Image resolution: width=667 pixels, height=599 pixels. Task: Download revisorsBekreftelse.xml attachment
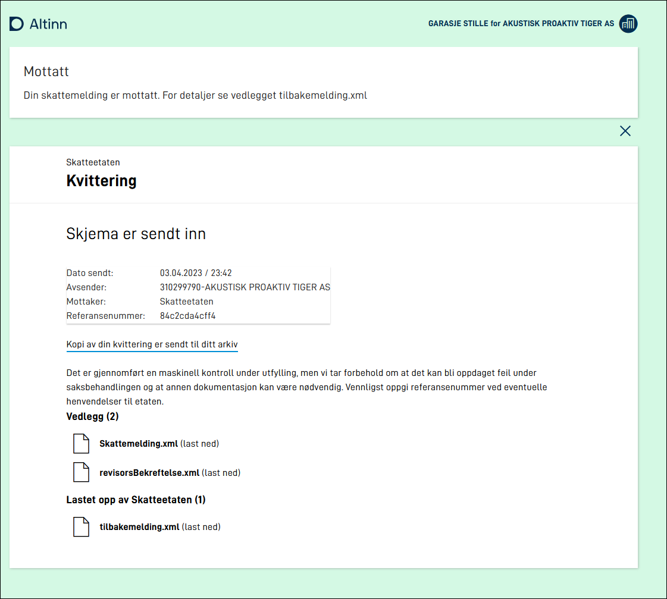[x=170, y=473]
